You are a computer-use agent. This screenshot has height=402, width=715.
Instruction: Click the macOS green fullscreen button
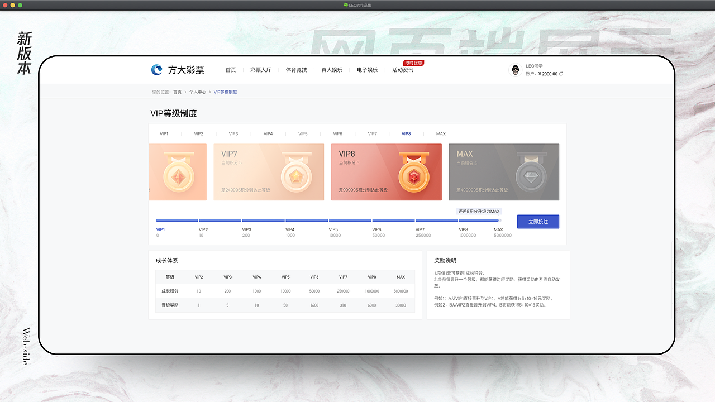(x=20, y=5)
